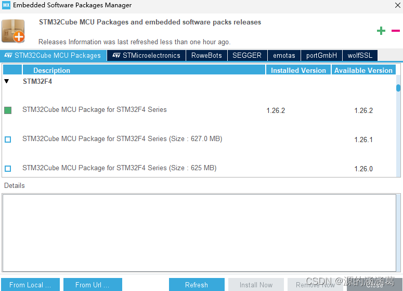Click the Available Version column header

click(363, 70)
